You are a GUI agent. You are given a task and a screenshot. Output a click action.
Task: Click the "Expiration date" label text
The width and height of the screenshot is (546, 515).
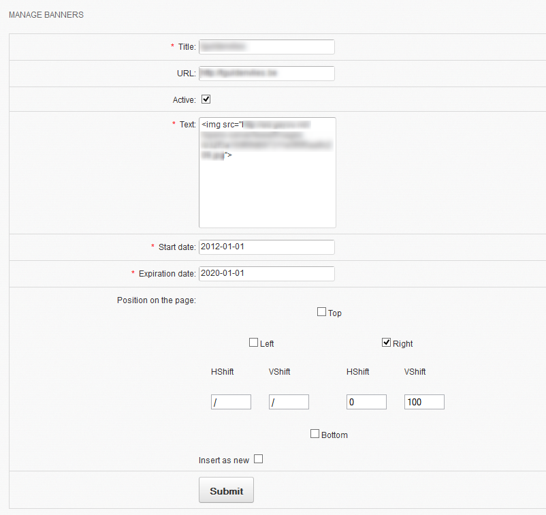(x=167, y=273)
